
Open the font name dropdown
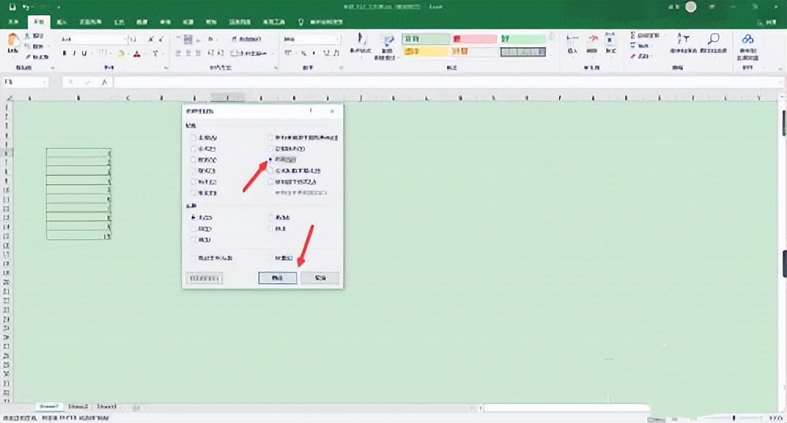[x=125, y=39]
